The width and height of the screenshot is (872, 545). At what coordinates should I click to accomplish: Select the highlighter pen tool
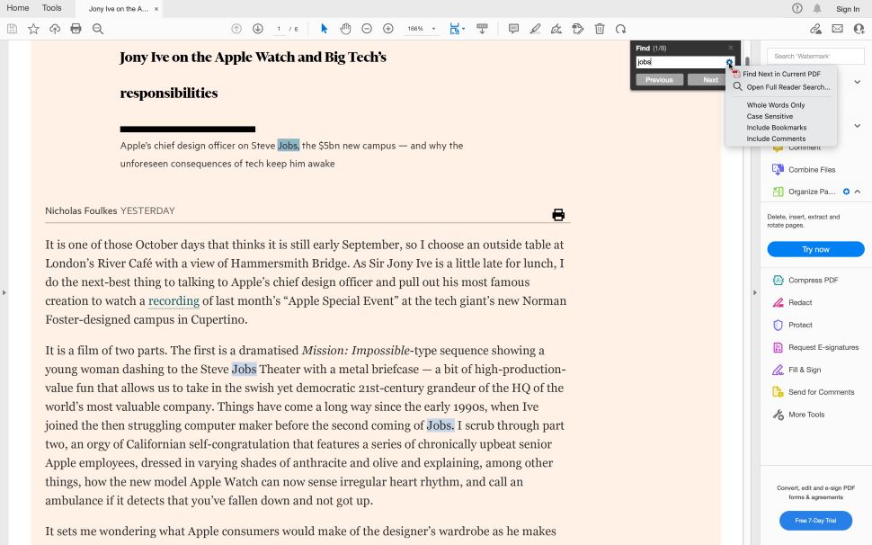point(535,29)
